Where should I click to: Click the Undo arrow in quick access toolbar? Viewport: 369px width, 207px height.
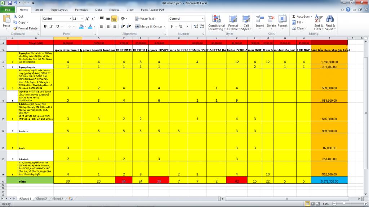coord(15,3)
